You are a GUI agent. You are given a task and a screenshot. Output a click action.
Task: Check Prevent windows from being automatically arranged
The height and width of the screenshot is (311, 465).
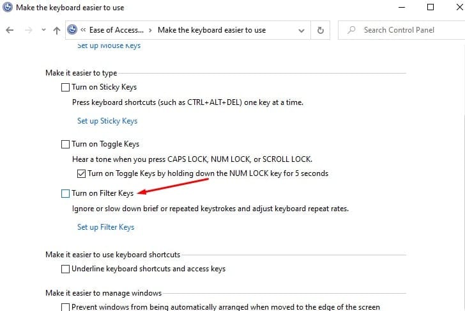(65, 307)
